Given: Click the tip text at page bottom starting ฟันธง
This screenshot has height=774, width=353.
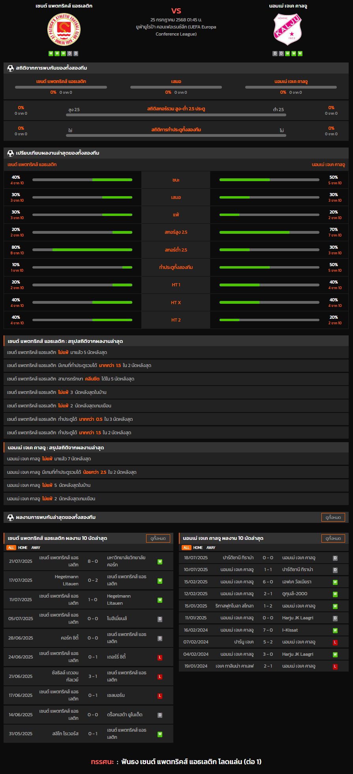Looking at the screenshot, I should pos(192,761).
